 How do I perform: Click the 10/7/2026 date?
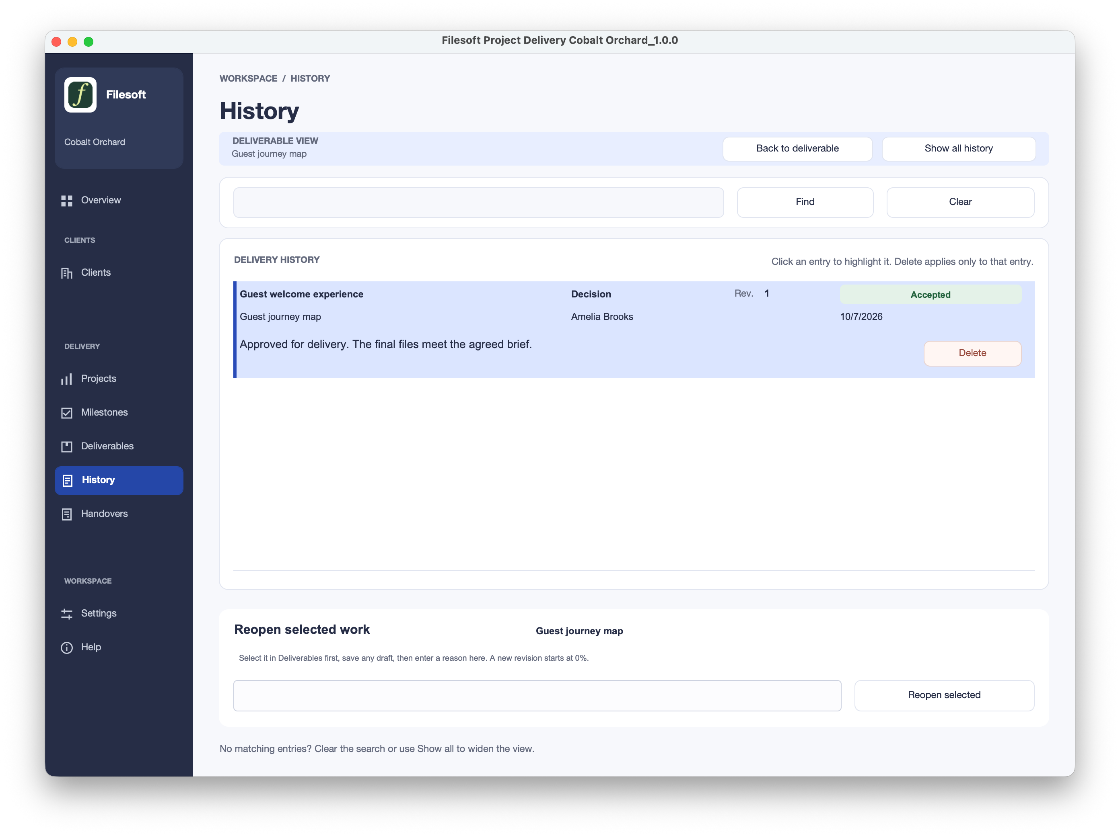pos(861,317)
